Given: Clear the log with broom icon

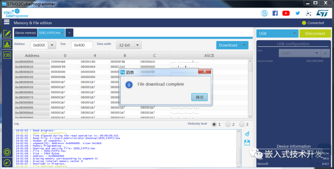Looking at the screenshot, I should coord(247,134).
